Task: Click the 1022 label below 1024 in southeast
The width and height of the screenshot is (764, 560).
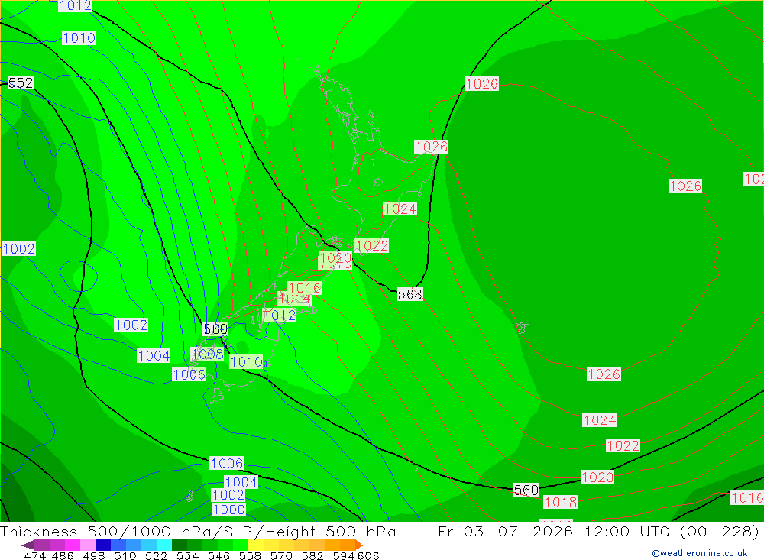Action: (x=623, y=445)
